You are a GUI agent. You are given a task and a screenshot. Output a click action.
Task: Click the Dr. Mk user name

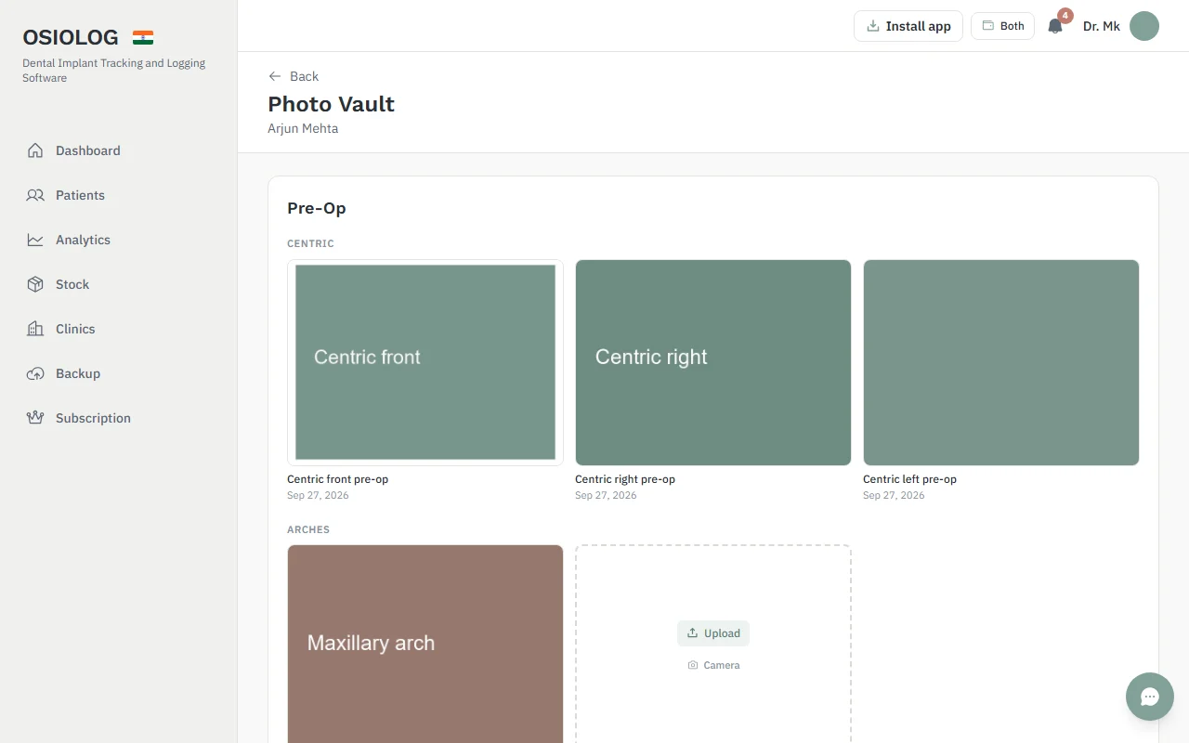[1102, 26]
